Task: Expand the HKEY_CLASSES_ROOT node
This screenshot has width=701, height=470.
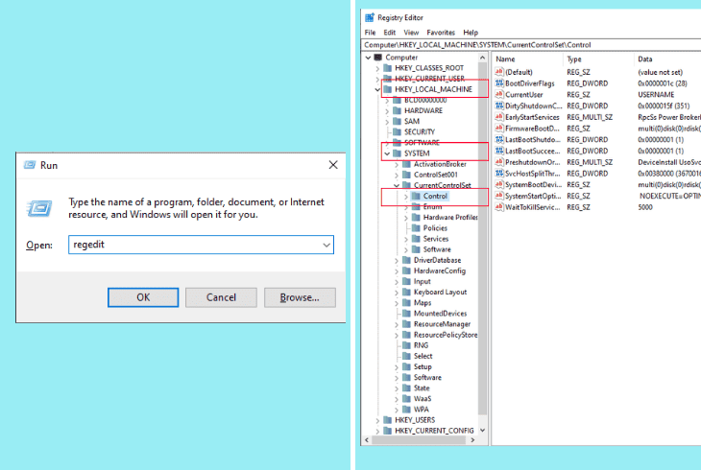Action: [377, 68]
